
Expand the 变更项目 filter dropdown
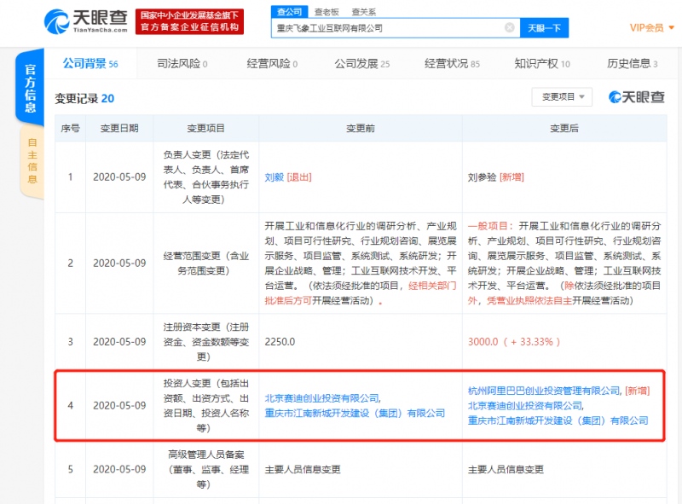[561, 97]
